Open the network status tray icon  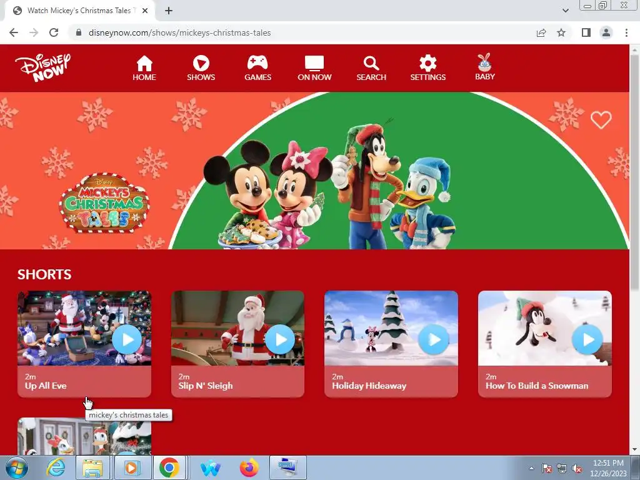click(x=562, y=468)
